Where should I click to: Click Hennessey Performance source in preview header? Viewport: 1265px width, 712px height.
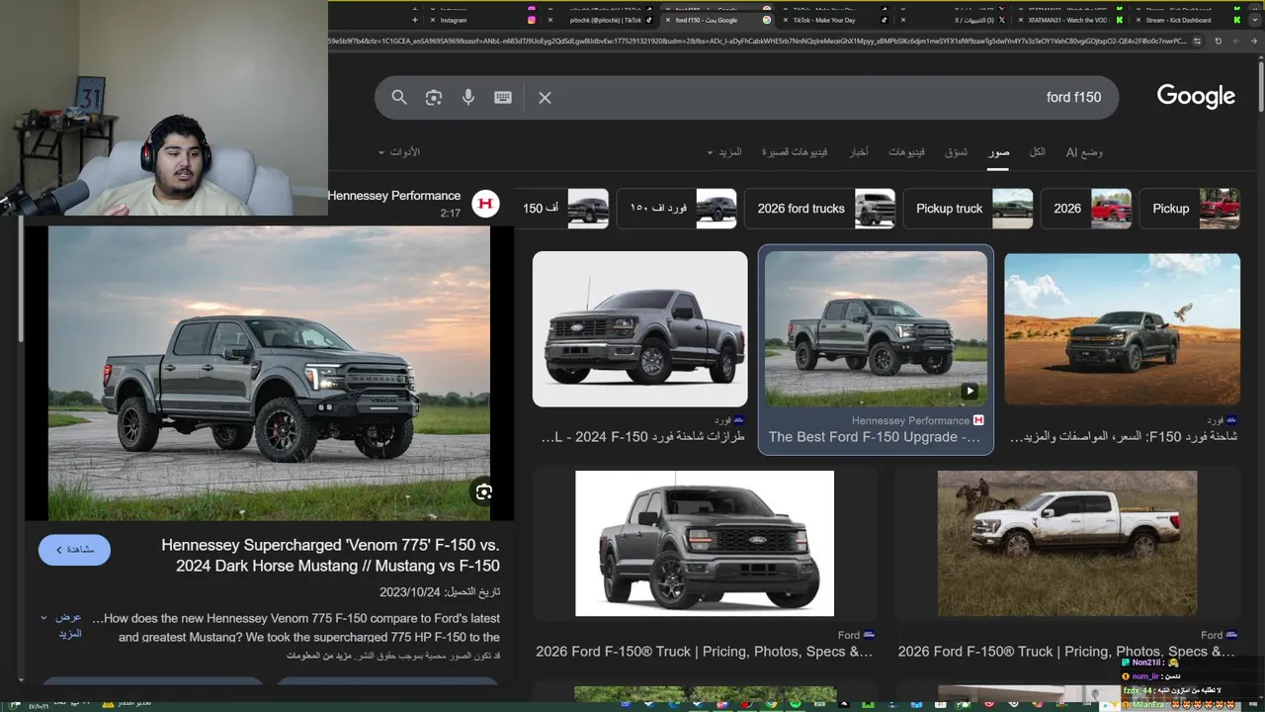tap(394, 196)
